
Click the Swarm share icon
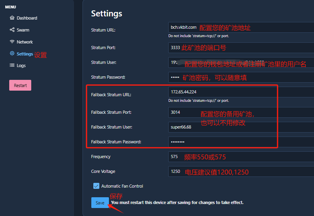pos(12,30)
